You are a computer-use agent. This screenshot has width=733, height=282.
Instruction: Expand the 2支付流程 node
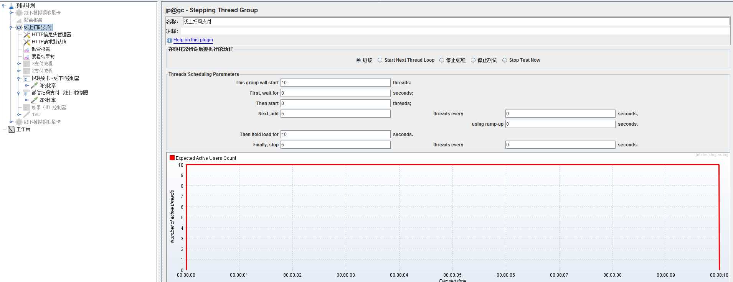point(19,71)
